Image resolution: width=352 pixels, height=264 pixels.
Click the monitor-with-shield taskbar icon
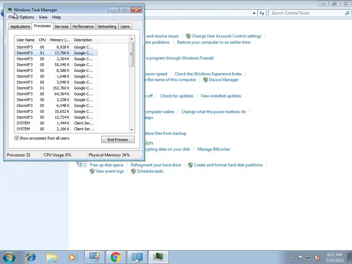point(95,257)
